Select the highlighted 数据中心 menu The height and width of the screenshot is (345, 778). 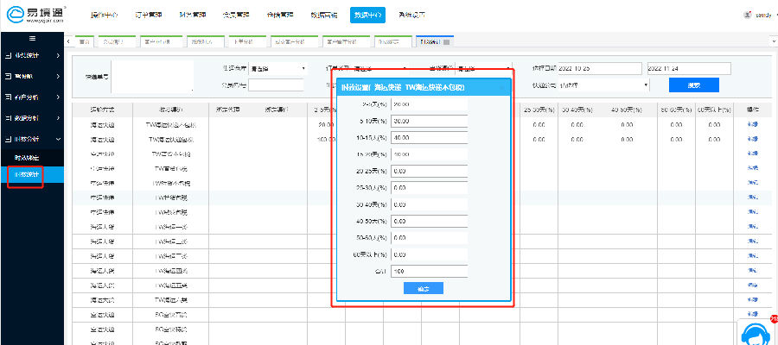point(367,15)
